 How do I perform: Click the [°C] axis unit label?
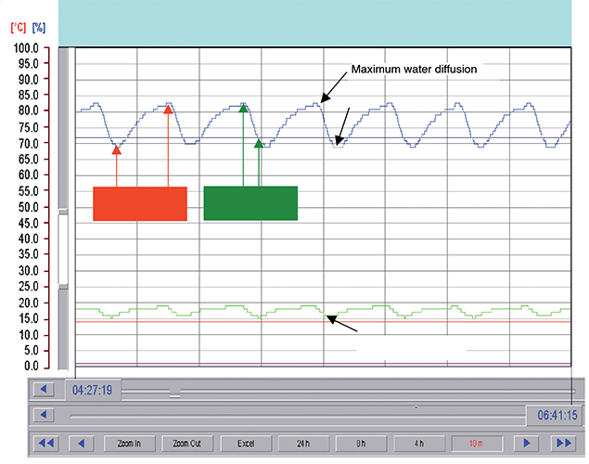tap(19, 28)
